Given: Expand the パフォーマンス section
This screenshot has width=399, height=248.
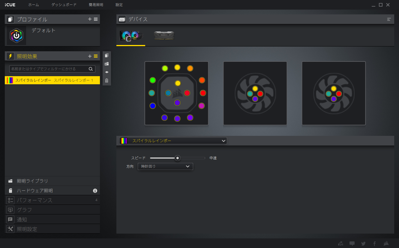Looking at the screenshot, I should pyautogui.click(x=52, y=200).
